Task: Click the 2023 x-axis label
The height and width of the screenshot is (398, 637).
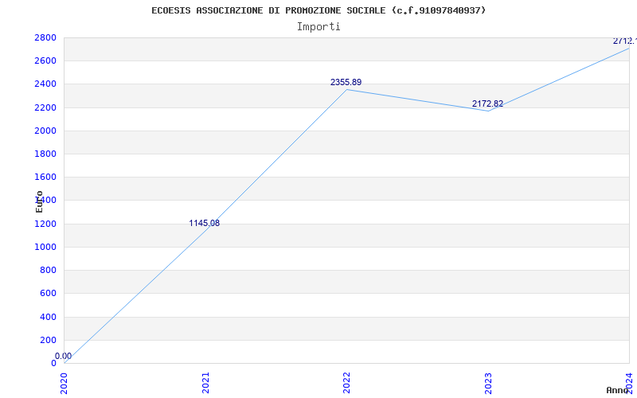Action: [x=488, y=383]
